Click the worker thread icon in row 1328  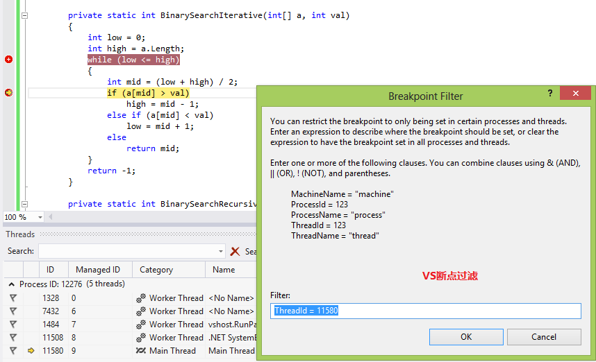pyautogui.click(x=141, y=298)
